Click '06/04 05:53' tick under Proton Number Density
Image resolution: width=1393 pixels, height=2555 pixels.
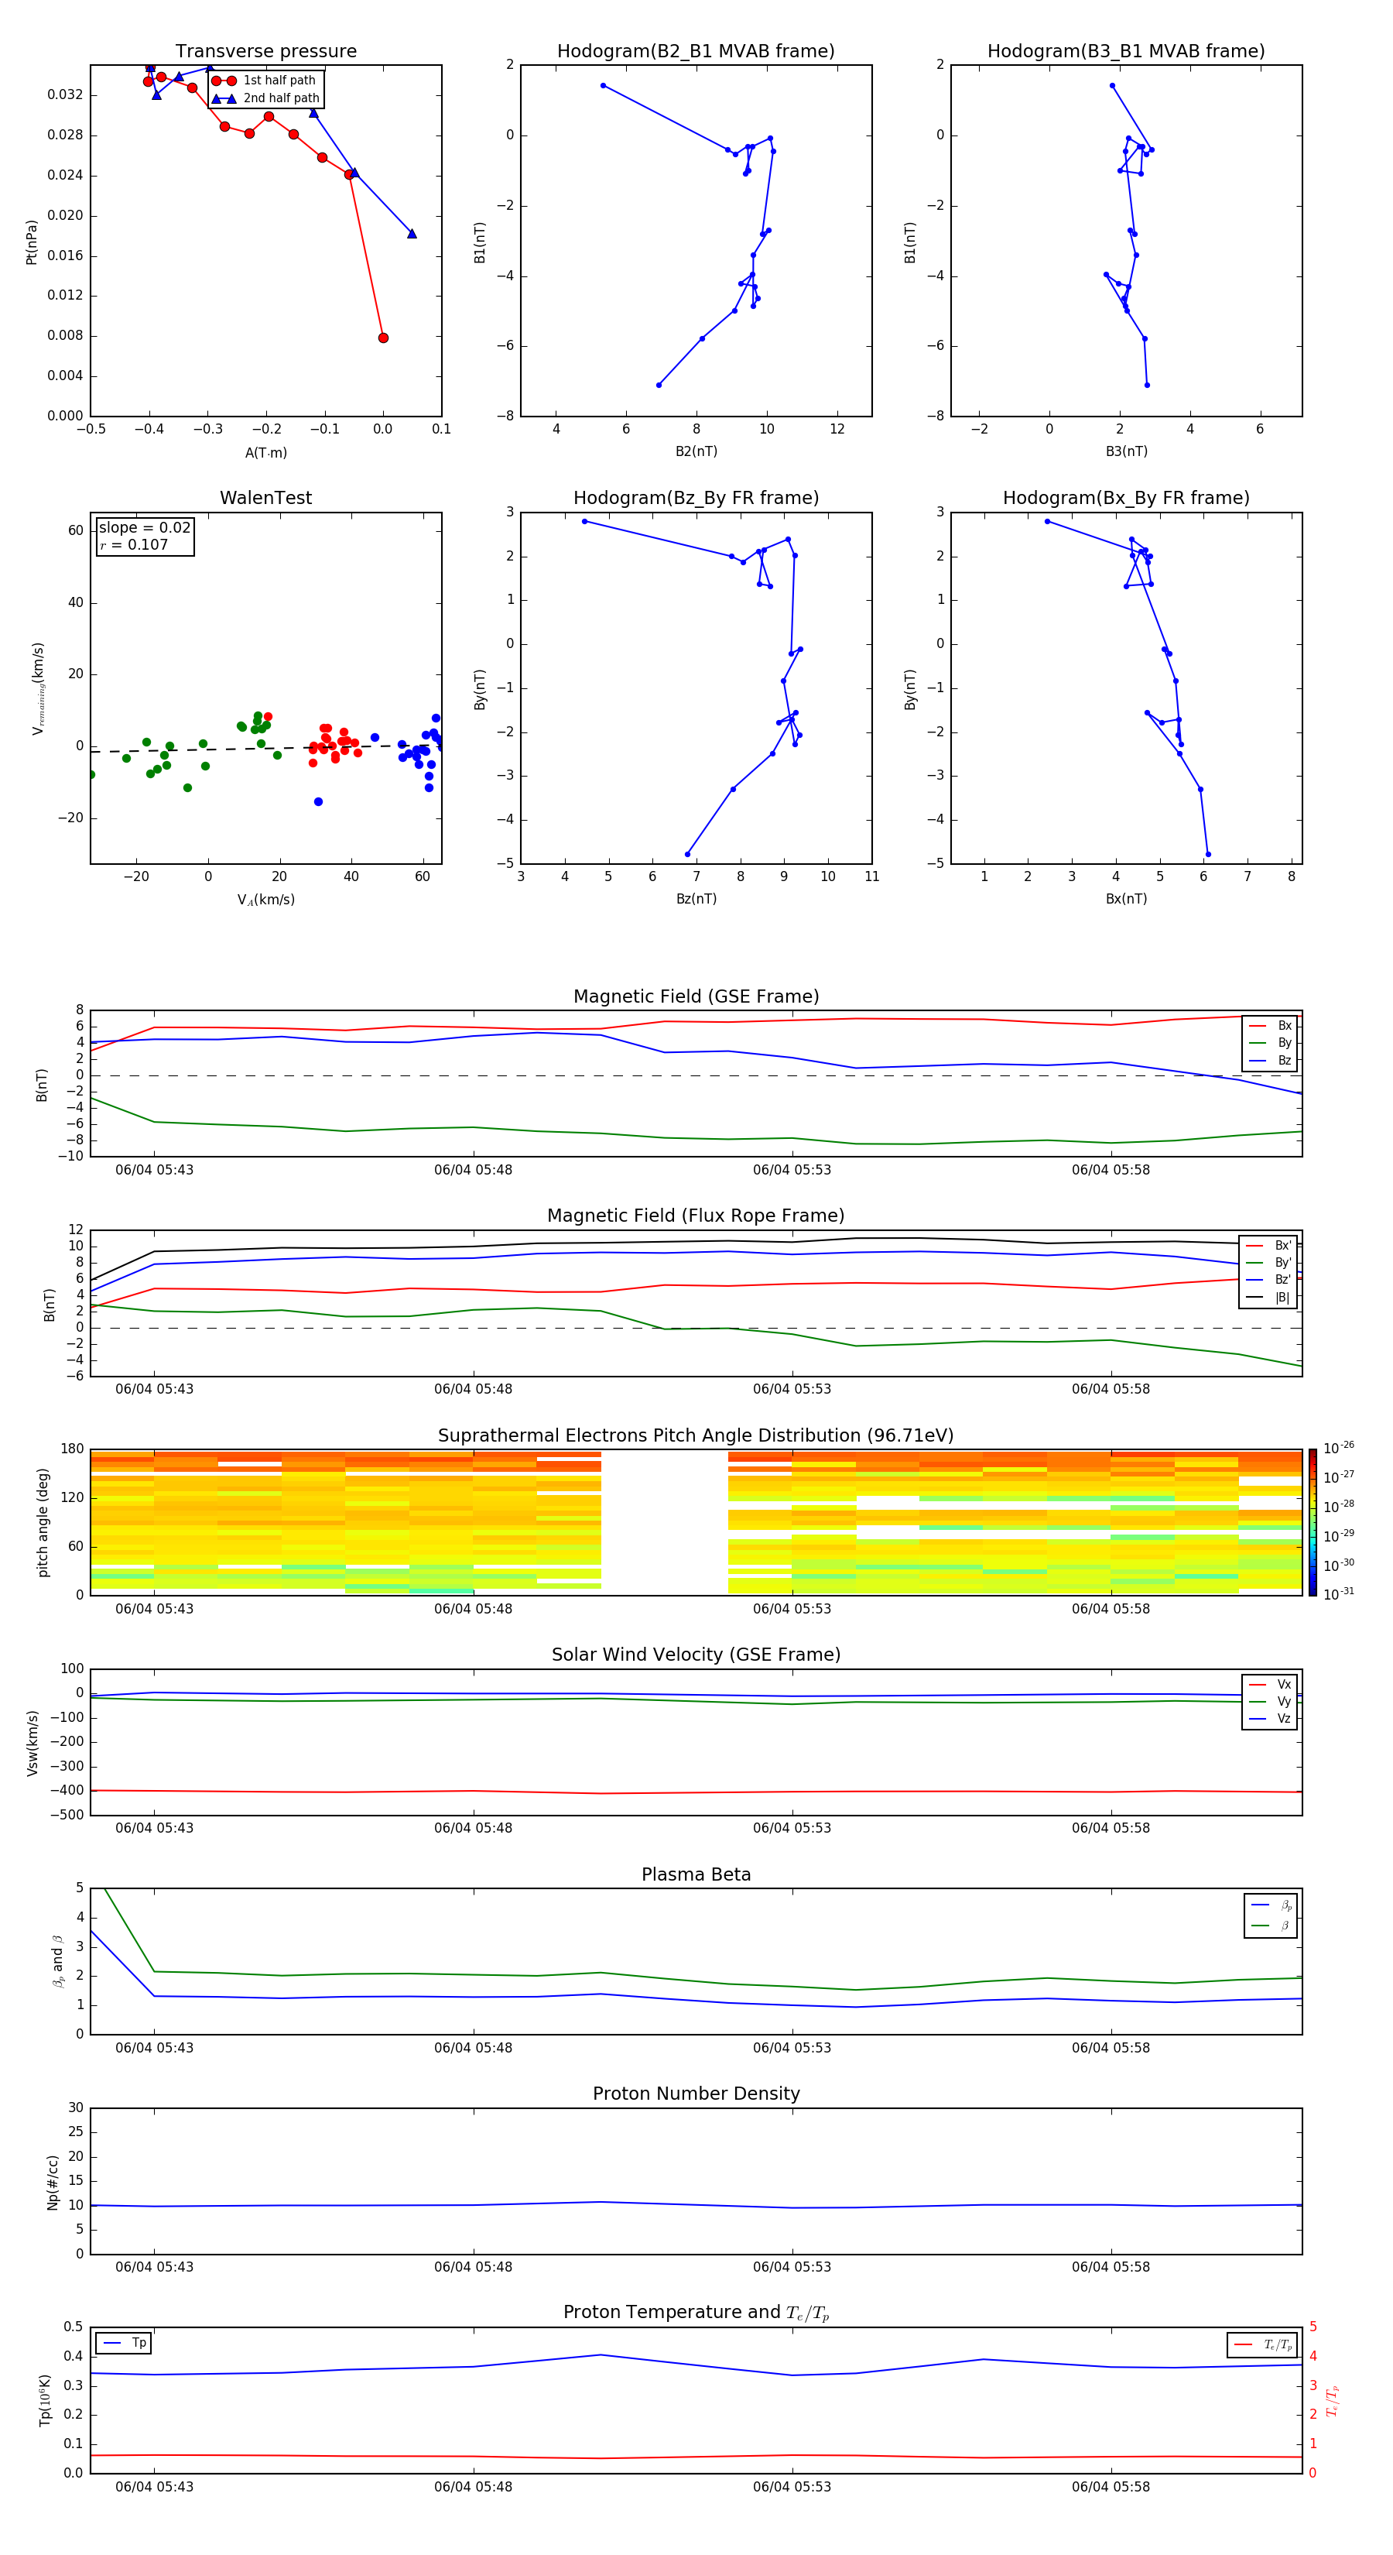pyautogui.click(x=792, y=2267)
